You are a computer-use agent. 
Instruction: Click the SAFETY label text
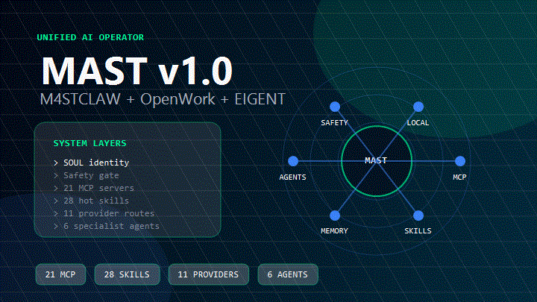(x=334, y=122)
